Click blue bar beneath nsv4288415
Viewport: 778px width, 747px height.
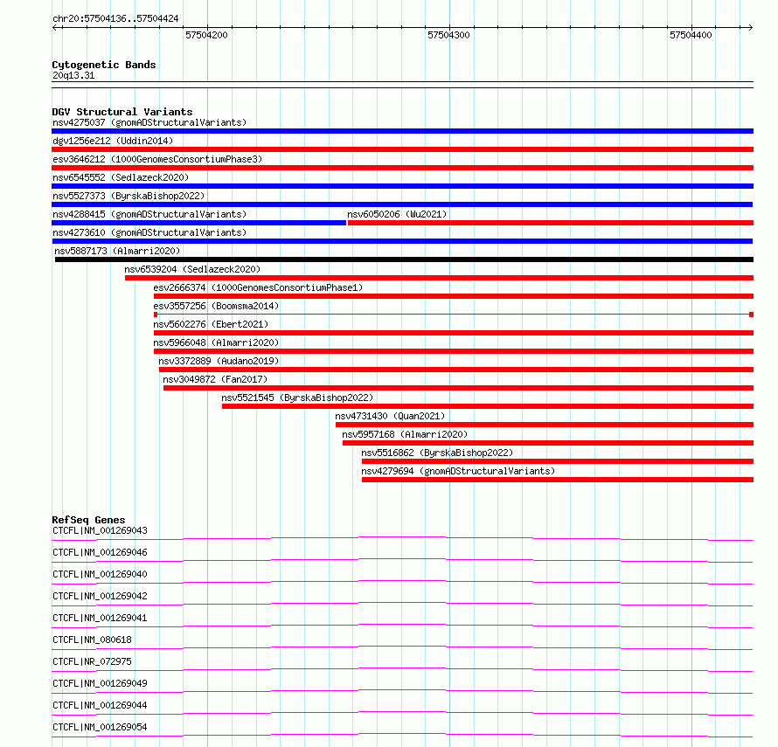(198, 223)
